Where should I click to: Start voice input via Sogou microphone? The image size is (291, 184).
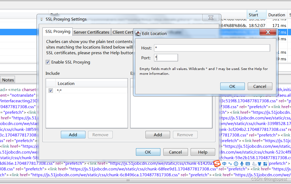pyautogui.click(x=242, y=164)
